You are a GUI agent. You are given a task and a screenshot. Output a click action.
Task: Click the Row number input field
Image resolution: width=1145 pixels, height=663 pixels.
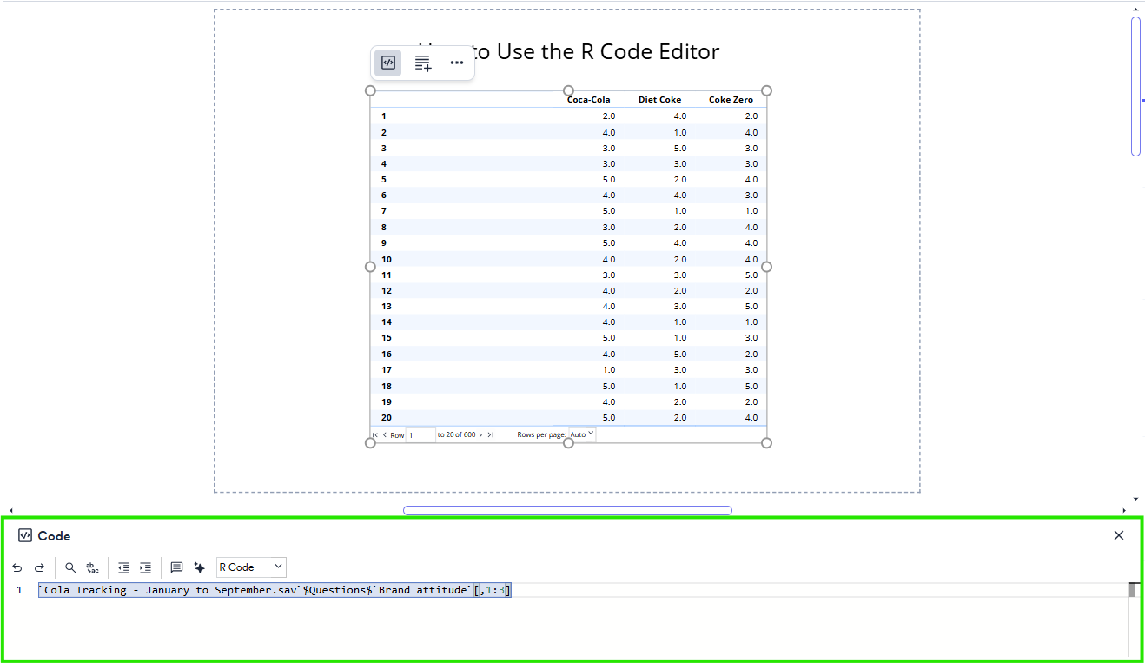click(420, 434)
